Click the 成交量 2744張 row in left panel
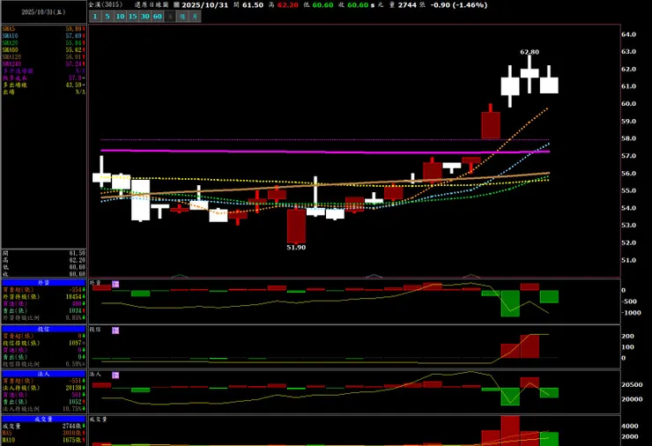The width and height of the screenshot is (652, 446). click(x=44, y=426)
